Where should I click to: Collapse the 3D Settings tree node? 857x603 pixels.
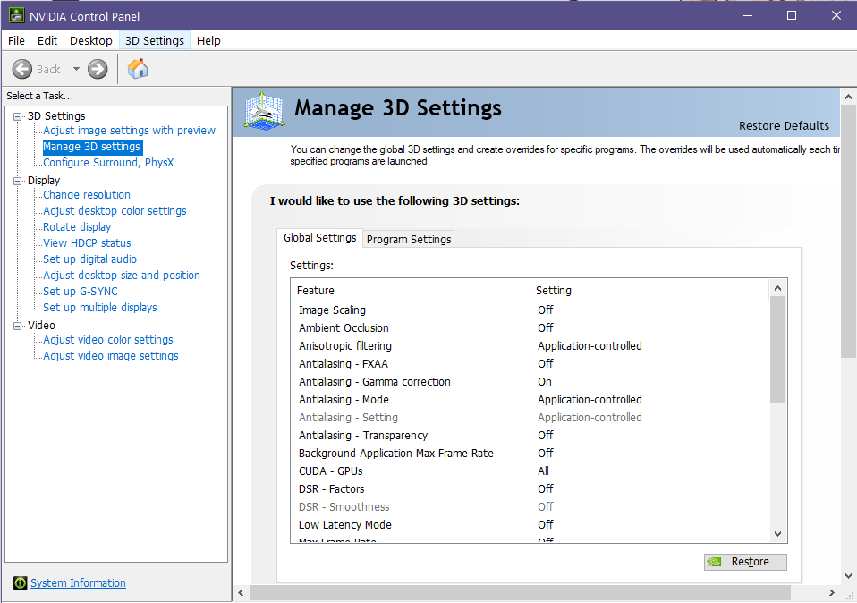[x=18, y=116]
